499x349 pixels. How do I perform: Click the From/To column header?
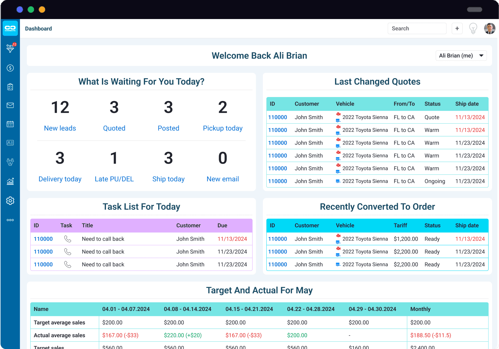(x=404, y=104)
